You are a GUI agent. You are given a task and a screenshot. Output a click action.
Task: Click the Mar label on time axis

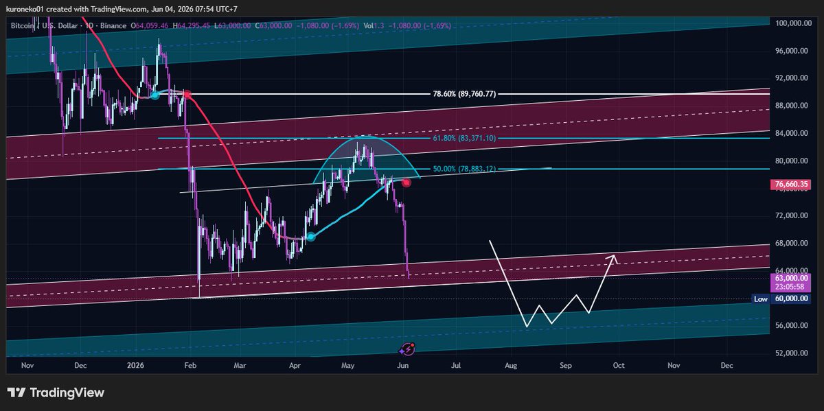click(x=238, y=366)
